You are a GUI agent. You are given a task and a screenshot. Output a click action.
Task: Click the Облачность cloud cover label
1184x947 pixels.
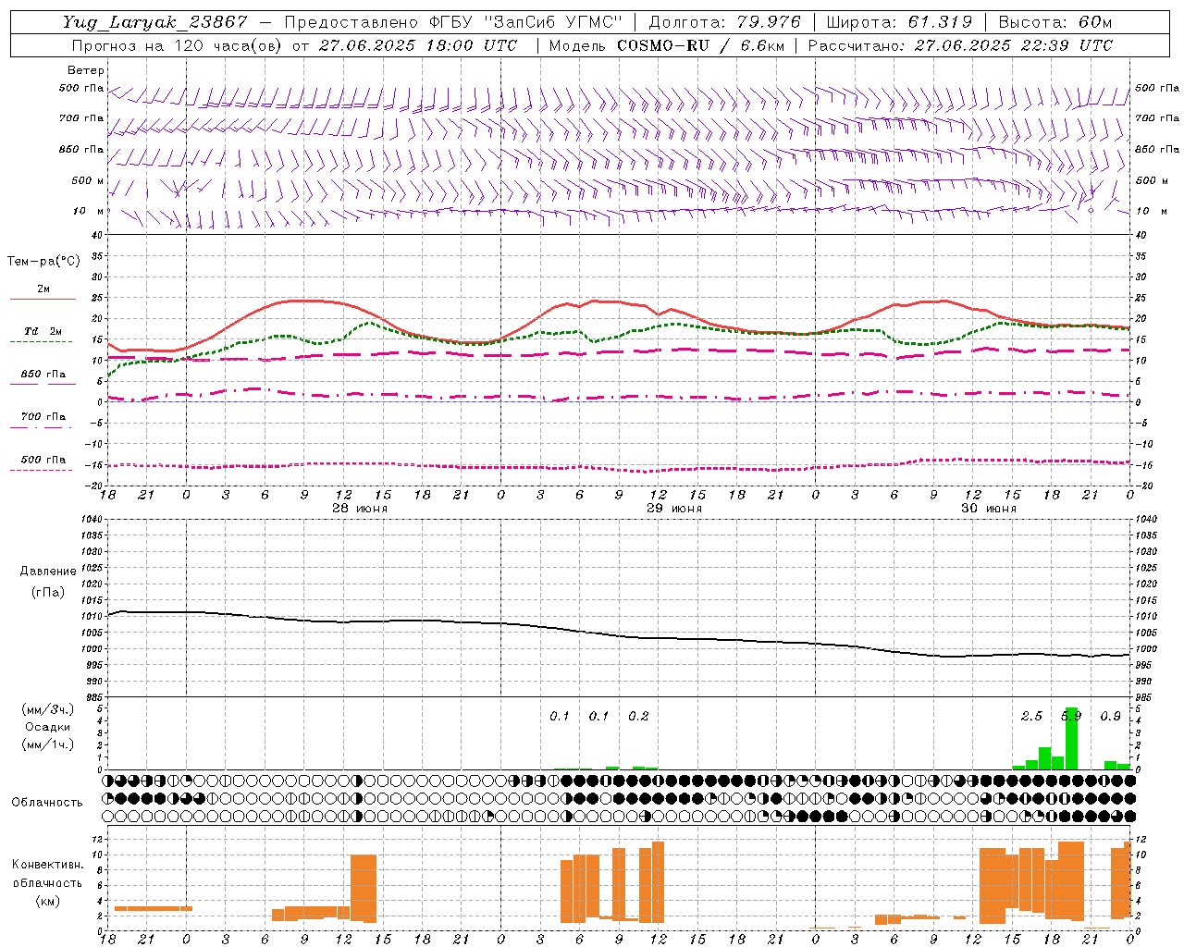47,802
